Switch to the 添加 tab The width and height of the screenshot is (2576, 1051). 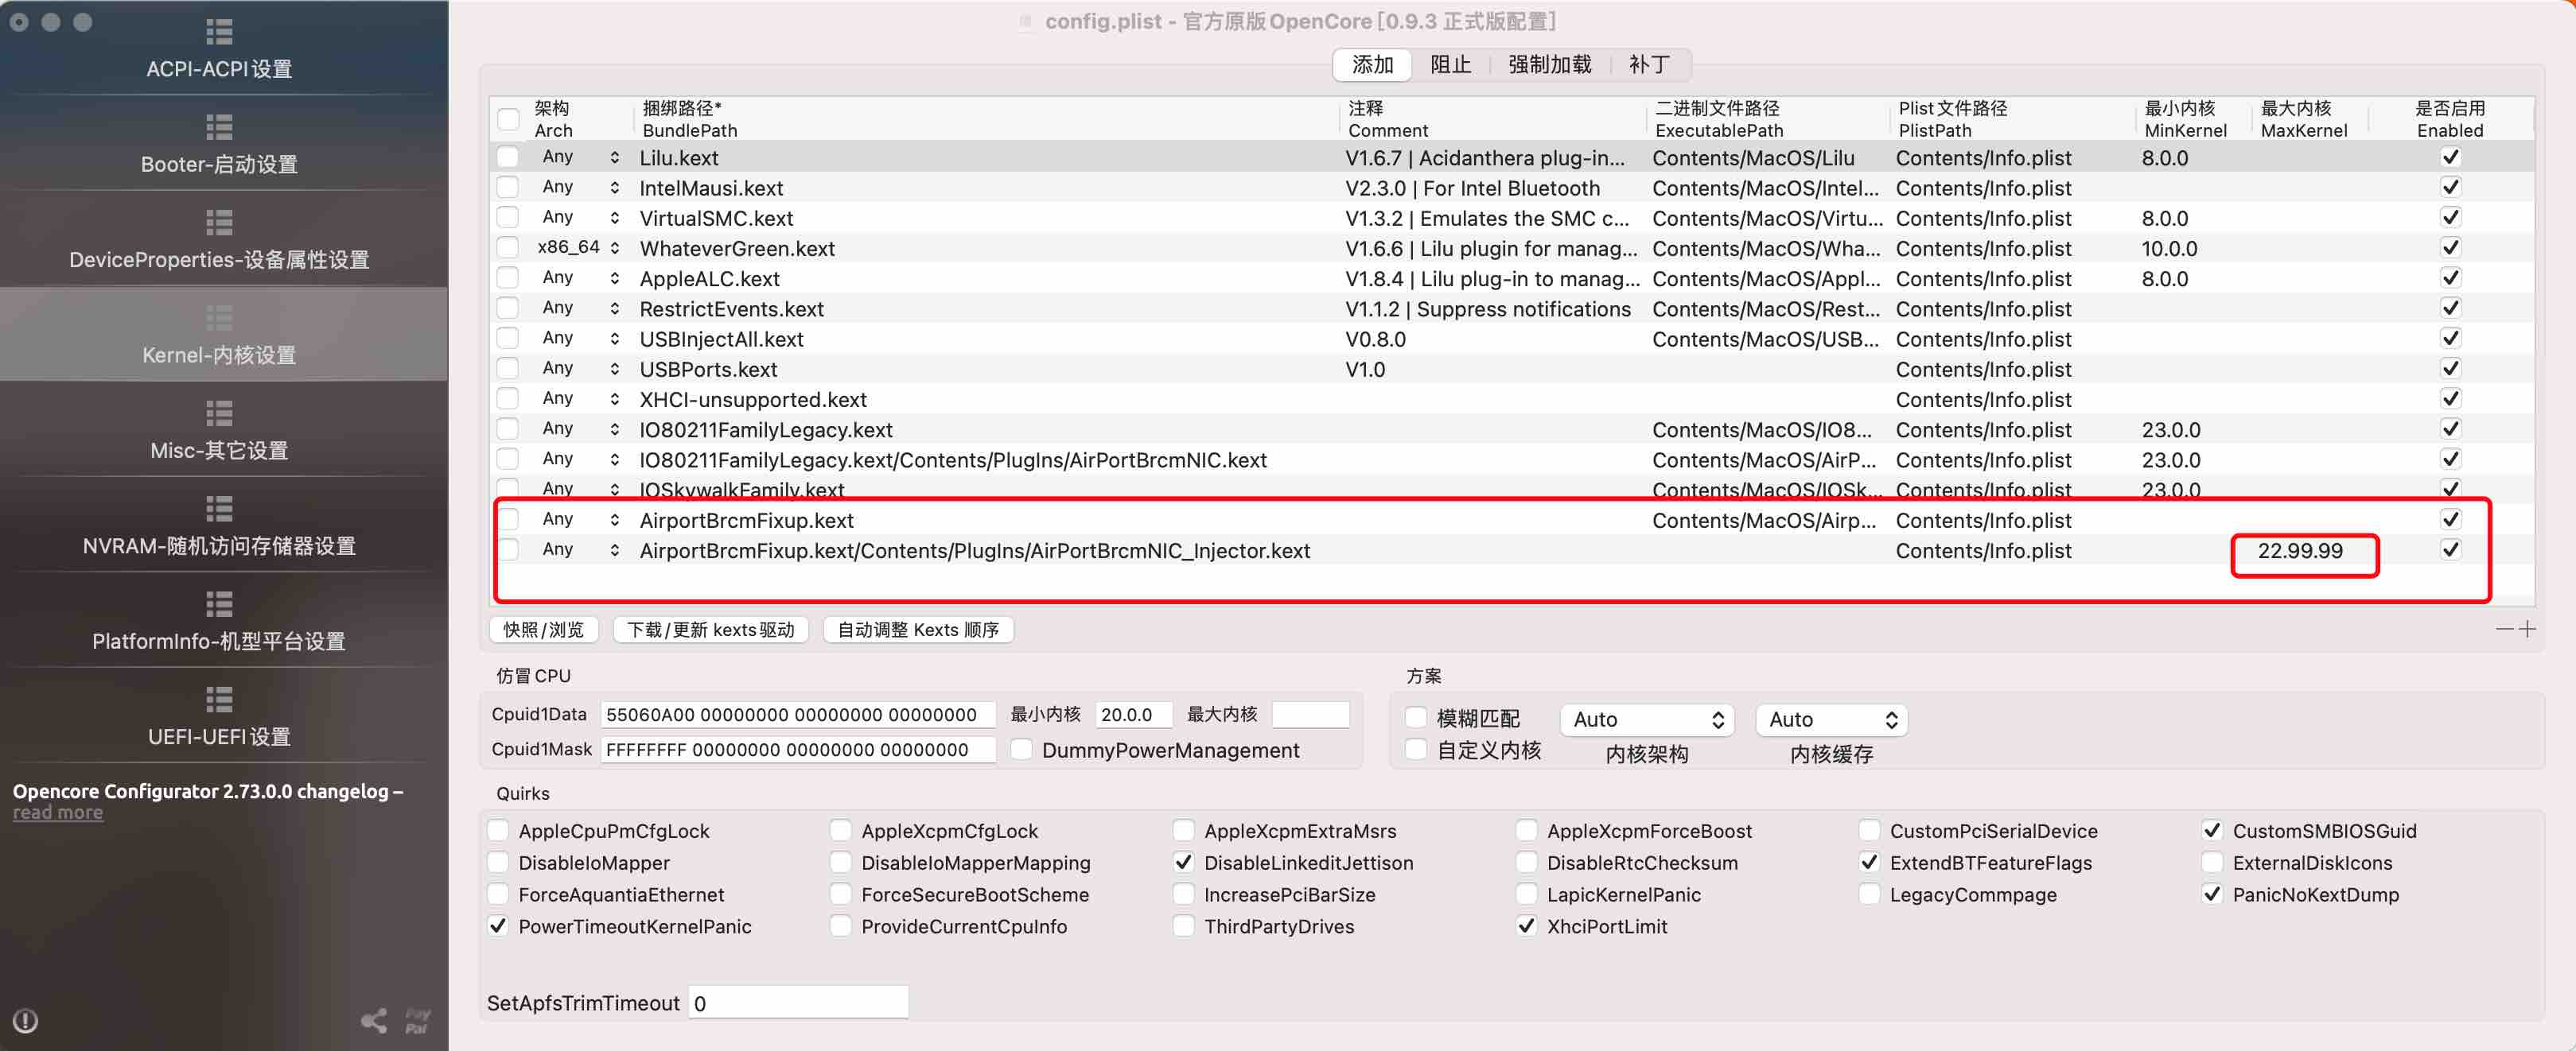[1372, 65]
